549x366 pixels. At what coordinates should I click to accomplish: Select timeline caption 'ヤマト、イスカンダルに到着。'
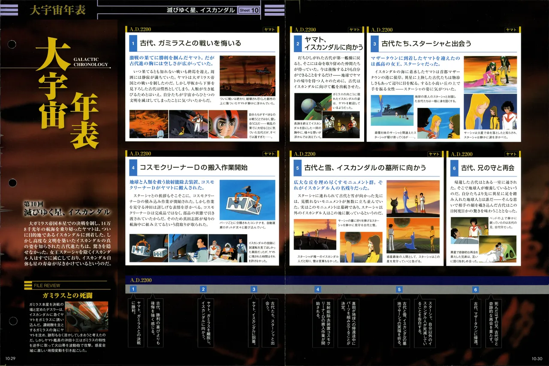[254, 322]
